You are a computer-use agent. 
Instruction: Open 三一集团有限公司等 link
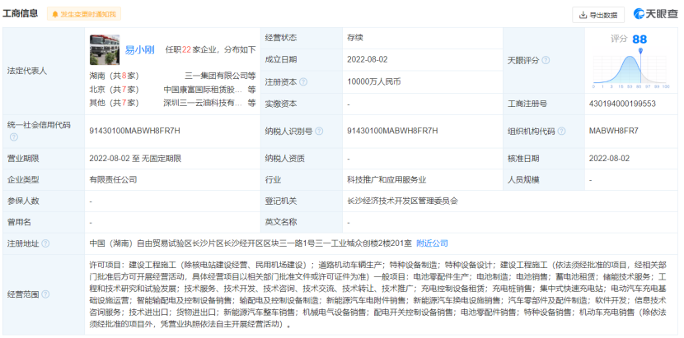coord(220,76)
